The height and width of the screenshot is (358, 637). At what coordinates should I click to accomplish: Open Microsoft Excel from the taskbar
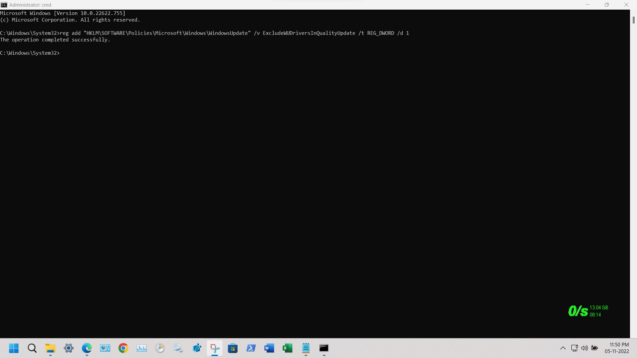(288, 348)
